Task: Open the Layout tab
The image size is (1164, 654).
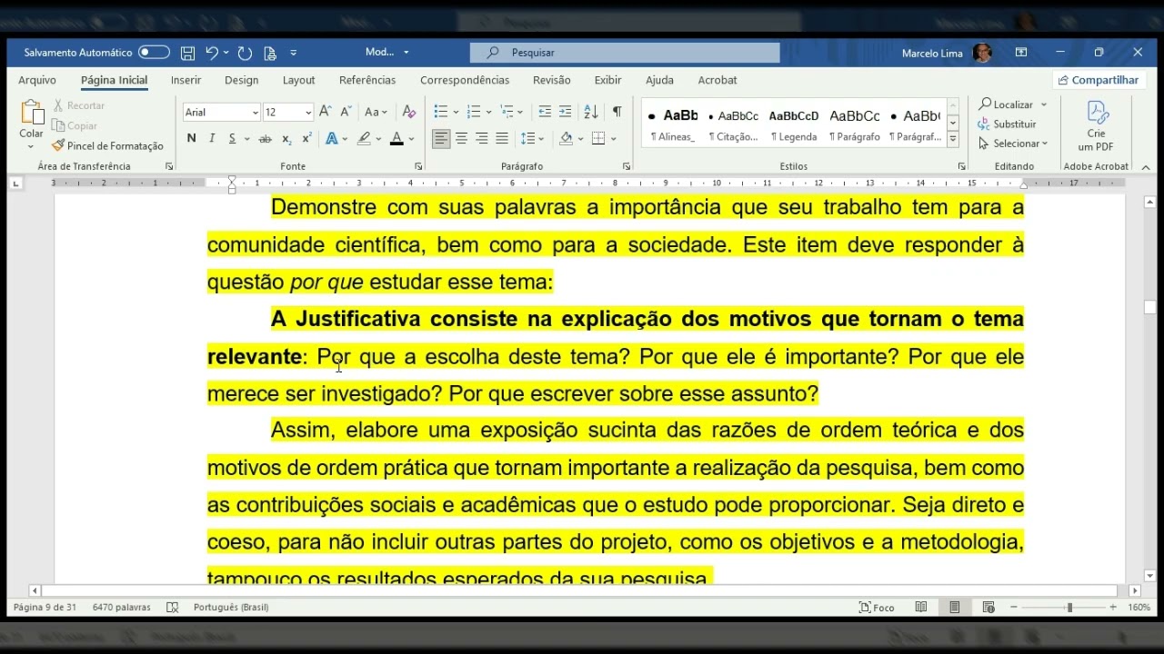Action: click(298, 80)
